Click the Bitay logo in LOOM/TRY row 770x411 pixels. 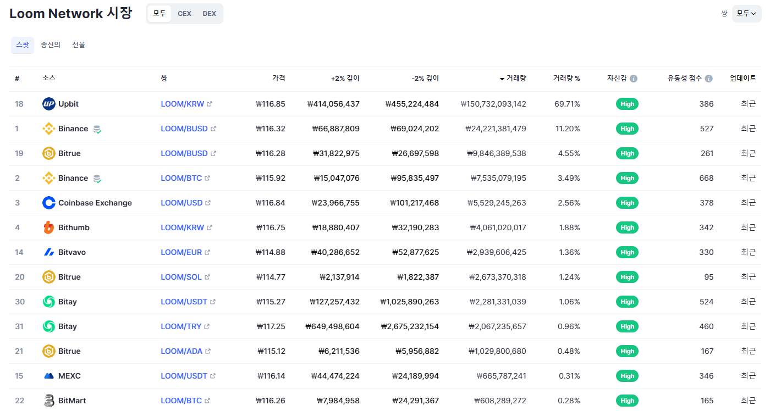coord(49,326)
